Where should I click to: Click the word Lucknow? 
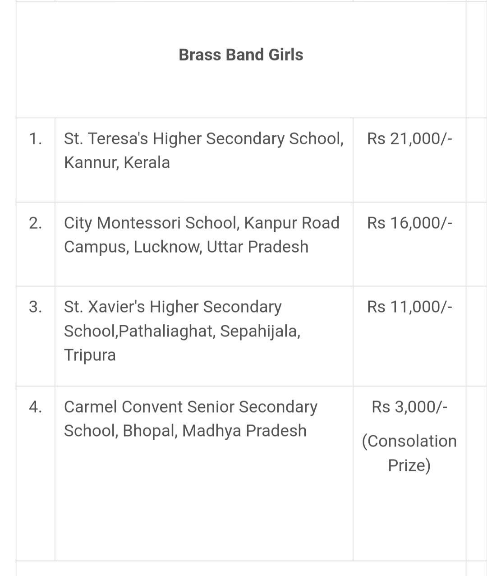(167, 247)
